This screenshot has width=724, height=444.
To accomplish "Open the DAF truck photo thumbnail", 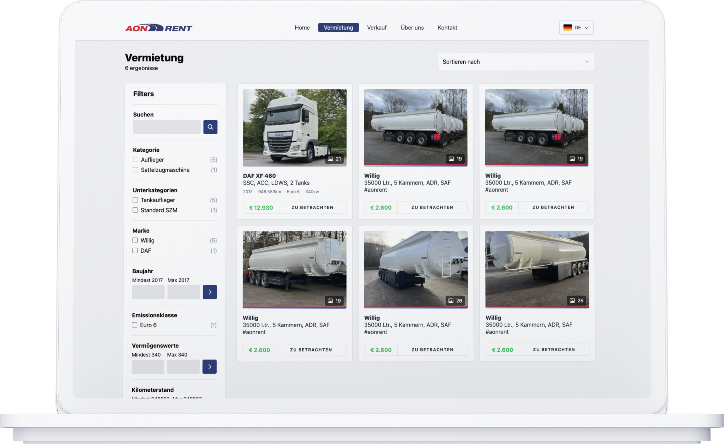I will coord(295,128).
